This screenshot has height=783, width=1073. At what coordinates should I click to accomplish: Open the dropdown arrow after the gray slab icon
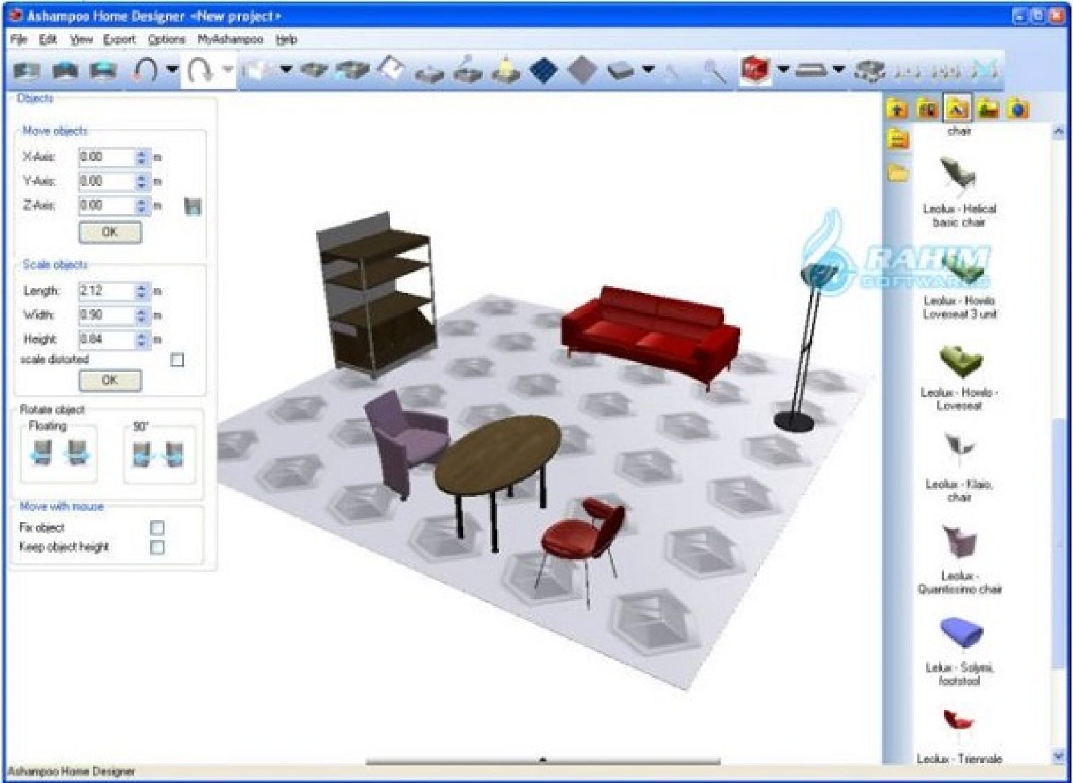click(648, 70)
